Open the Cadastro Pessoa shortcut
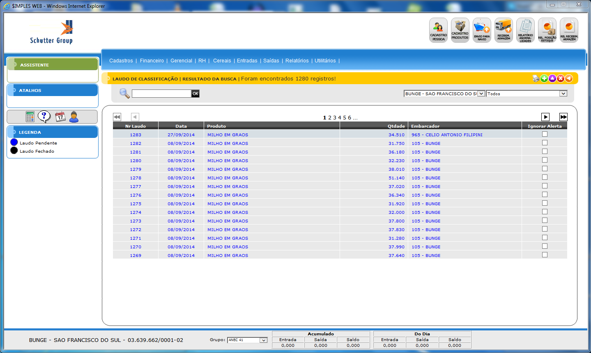This screenshot has height=353, width=591. [x=438, y=30]
